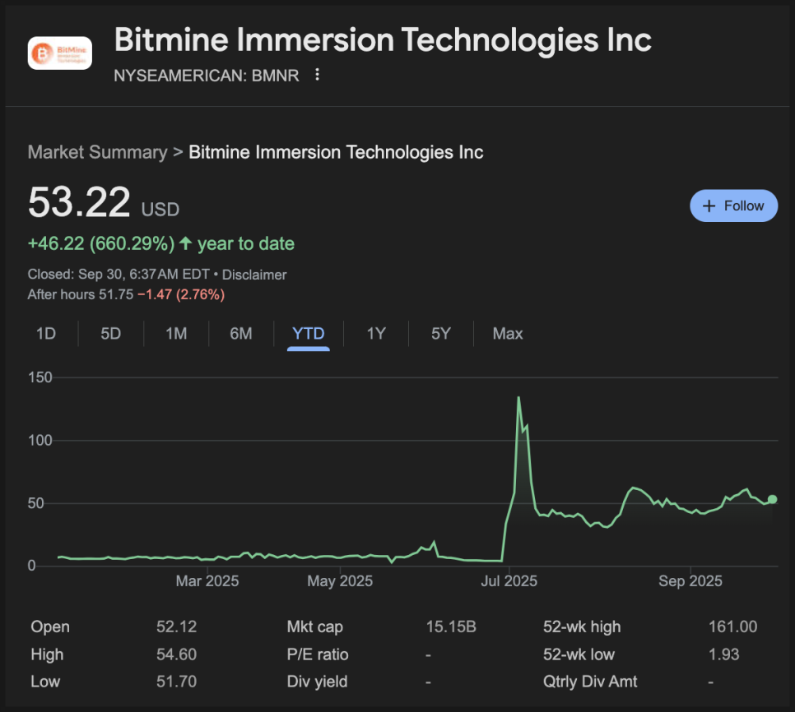
Task: Click the Jul 2025 axis label
Action: point(509,580)
